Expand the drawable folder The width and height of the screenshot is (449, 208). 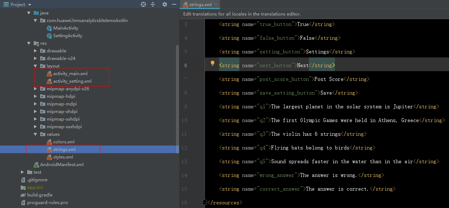coord(35,51)
